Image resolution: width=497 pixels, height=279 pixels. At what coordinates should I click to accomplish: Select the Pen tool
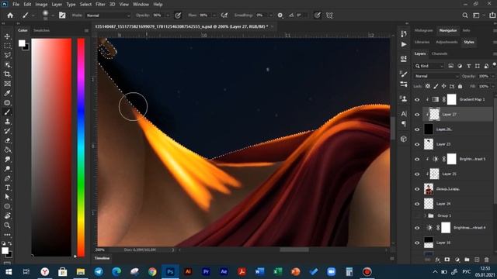(7, 178)
